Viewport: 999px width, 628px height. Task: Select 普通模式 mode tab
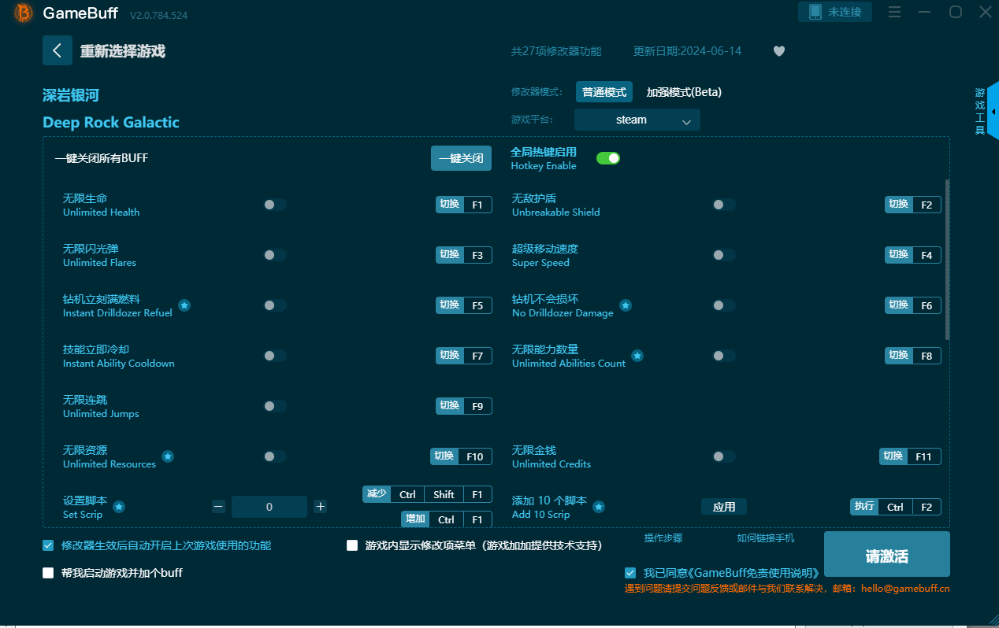point(604,92)
